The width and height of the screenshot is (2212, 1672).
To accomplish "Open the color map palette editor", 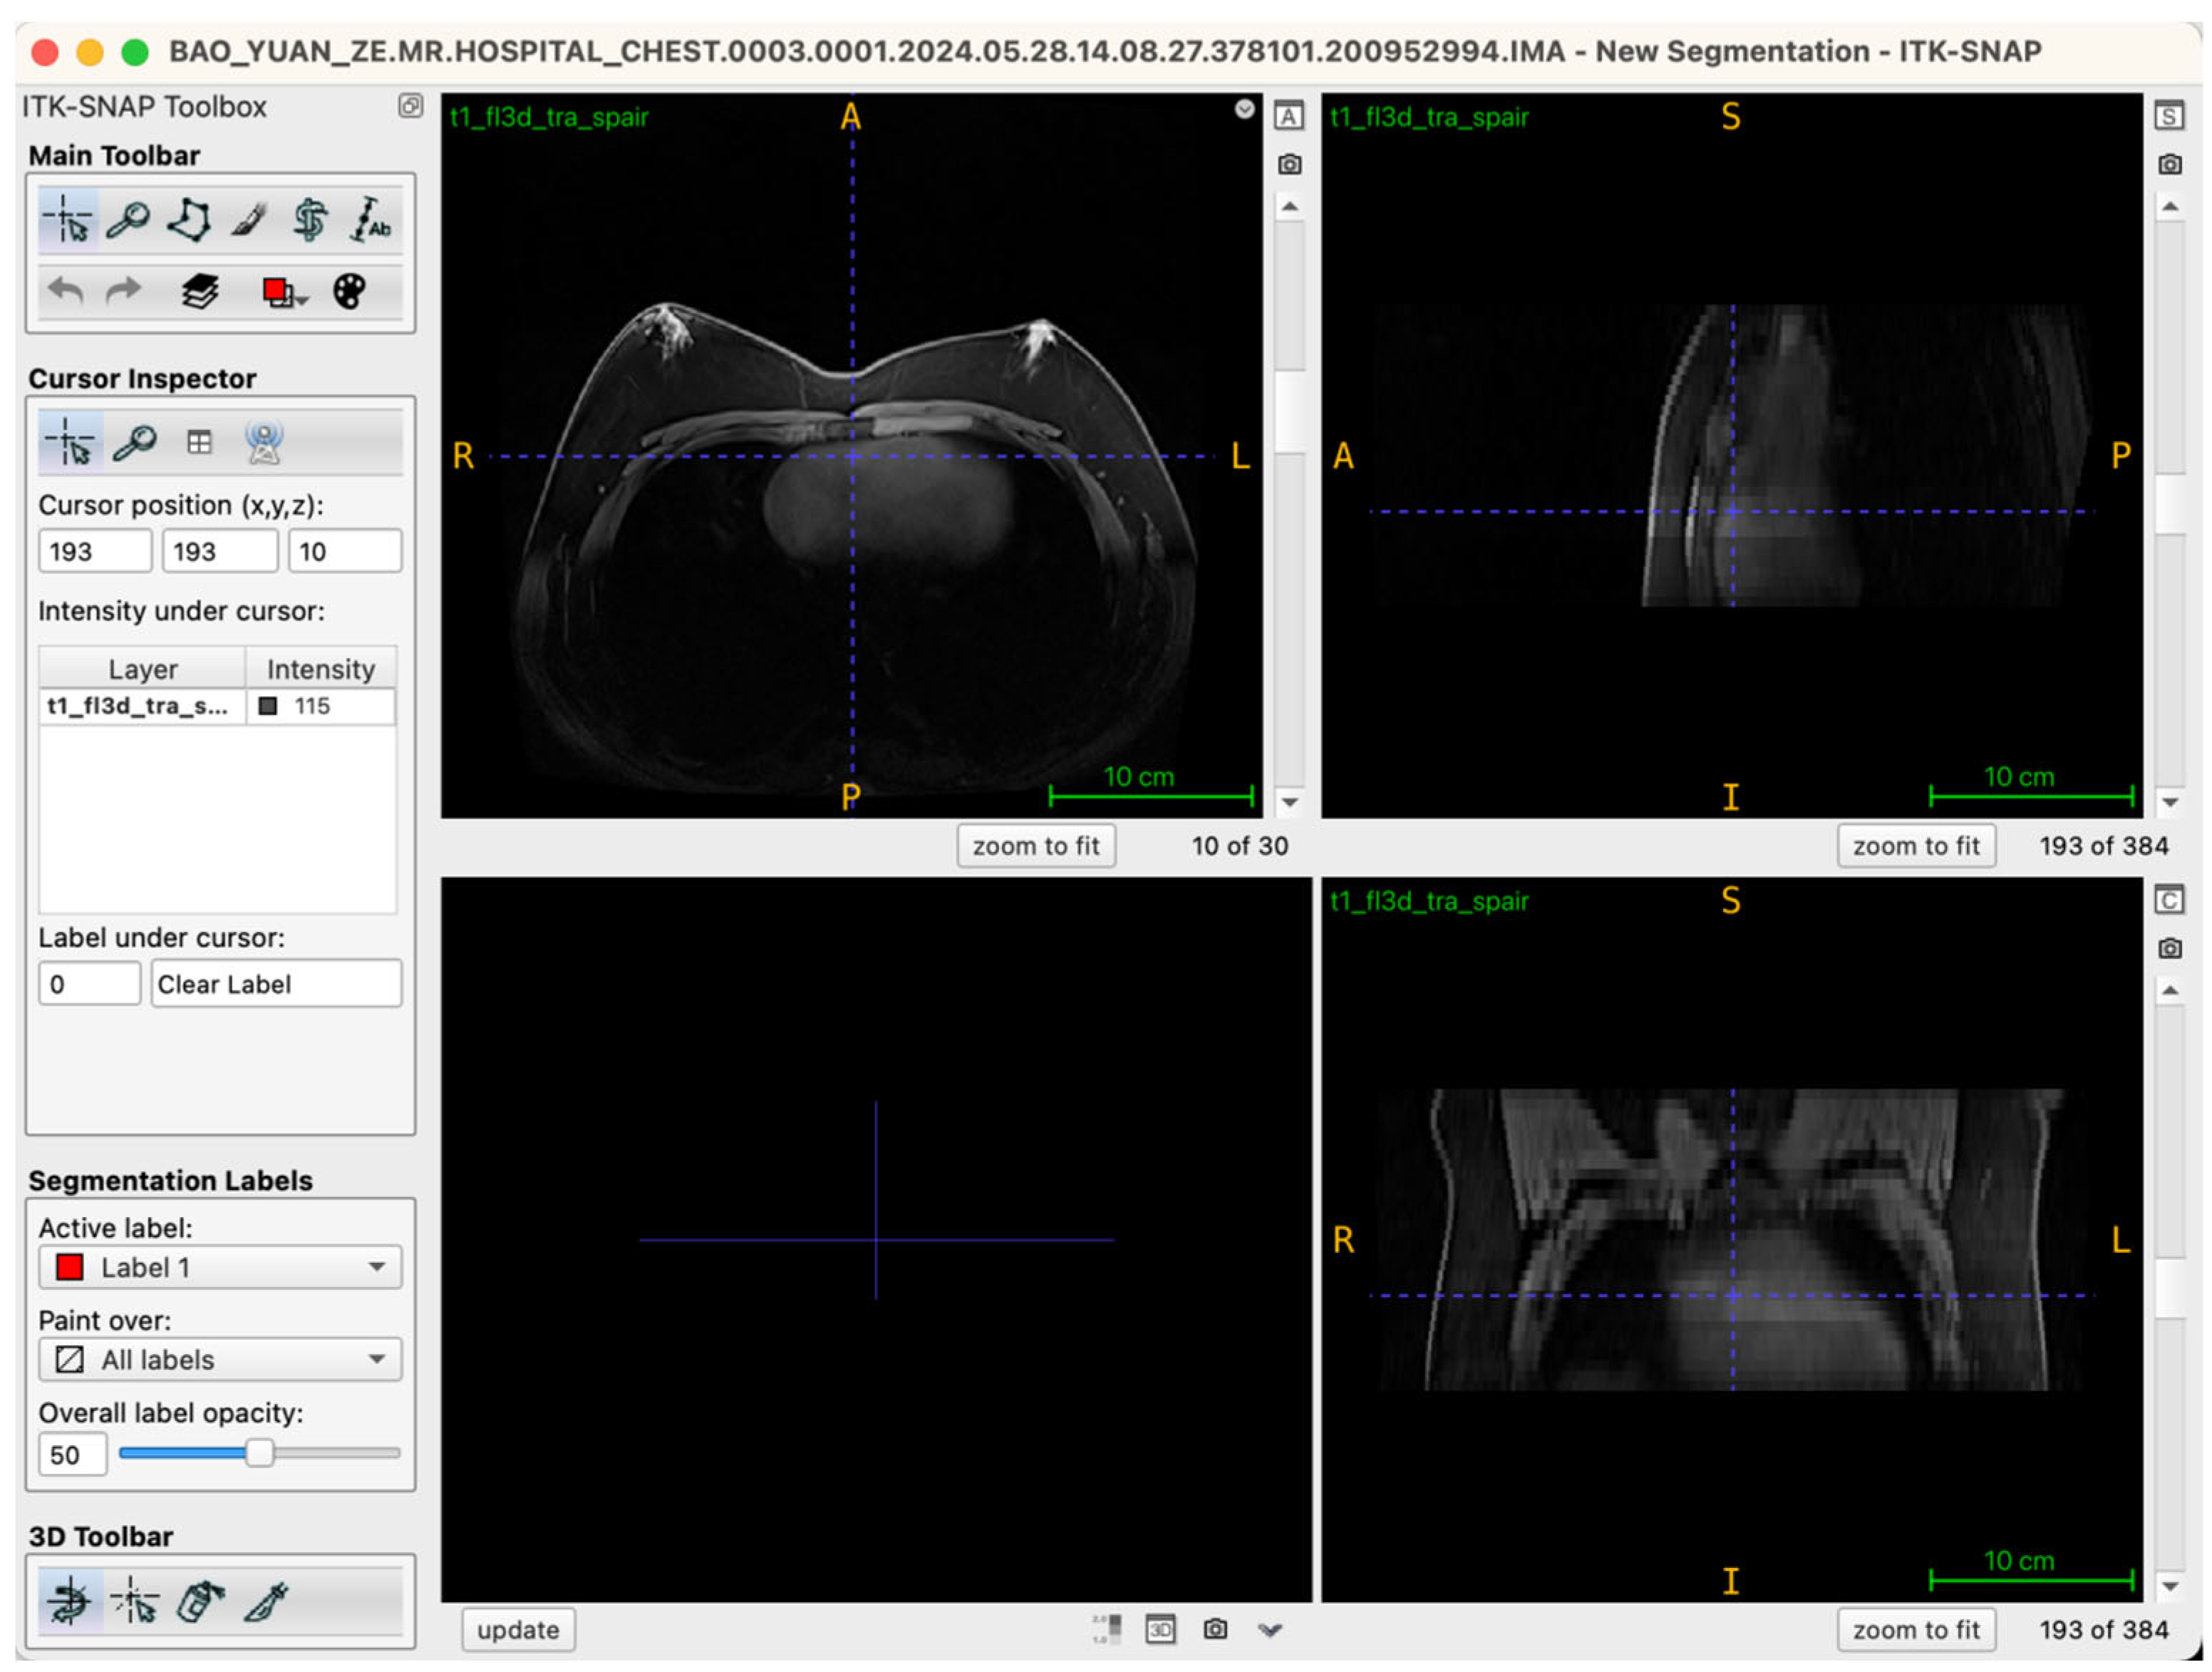I will click(349, 292).
